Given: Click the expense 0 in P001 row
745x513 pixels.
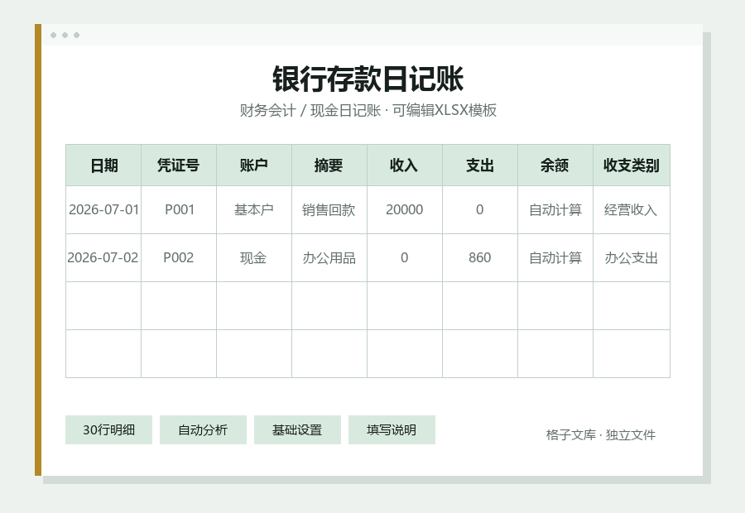Looking at the screenshot, I should click(x=480, y=210).
